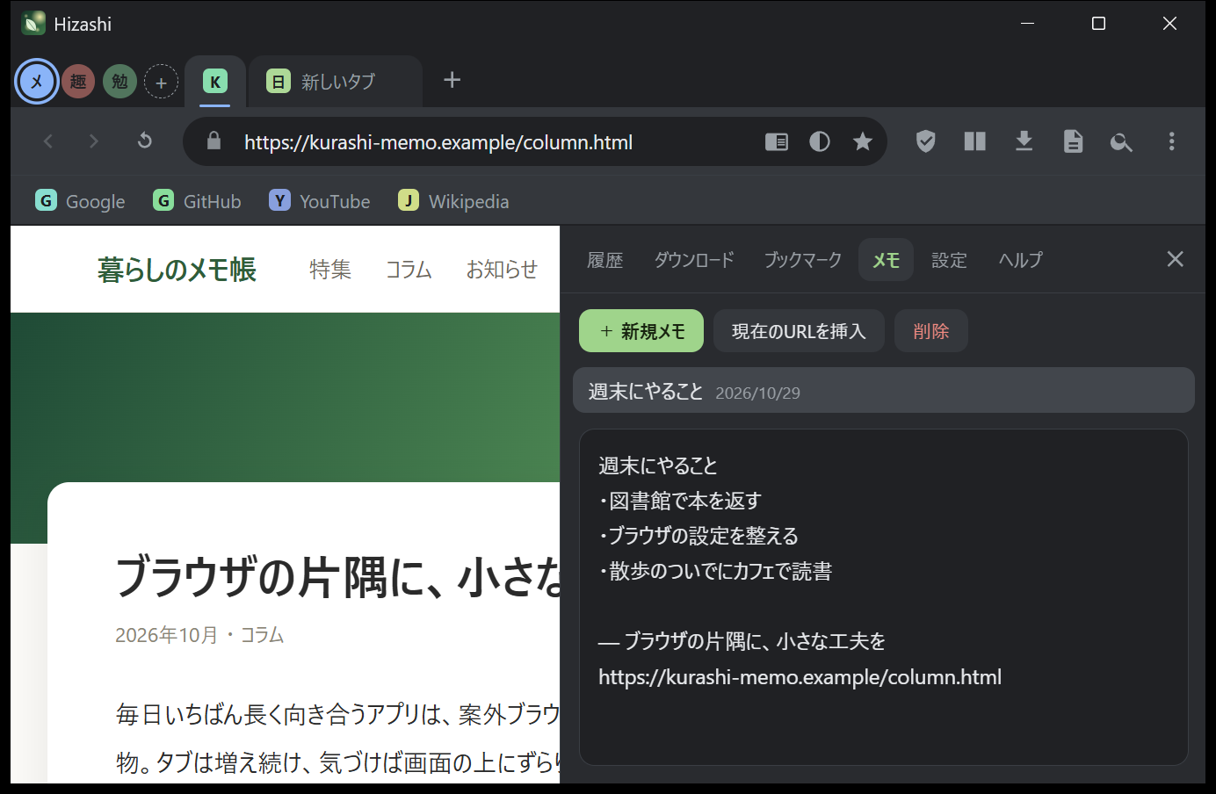Toggle the bookmark star
The height and width of the screenshot is (794, 1216).
(x=863, y=141)
